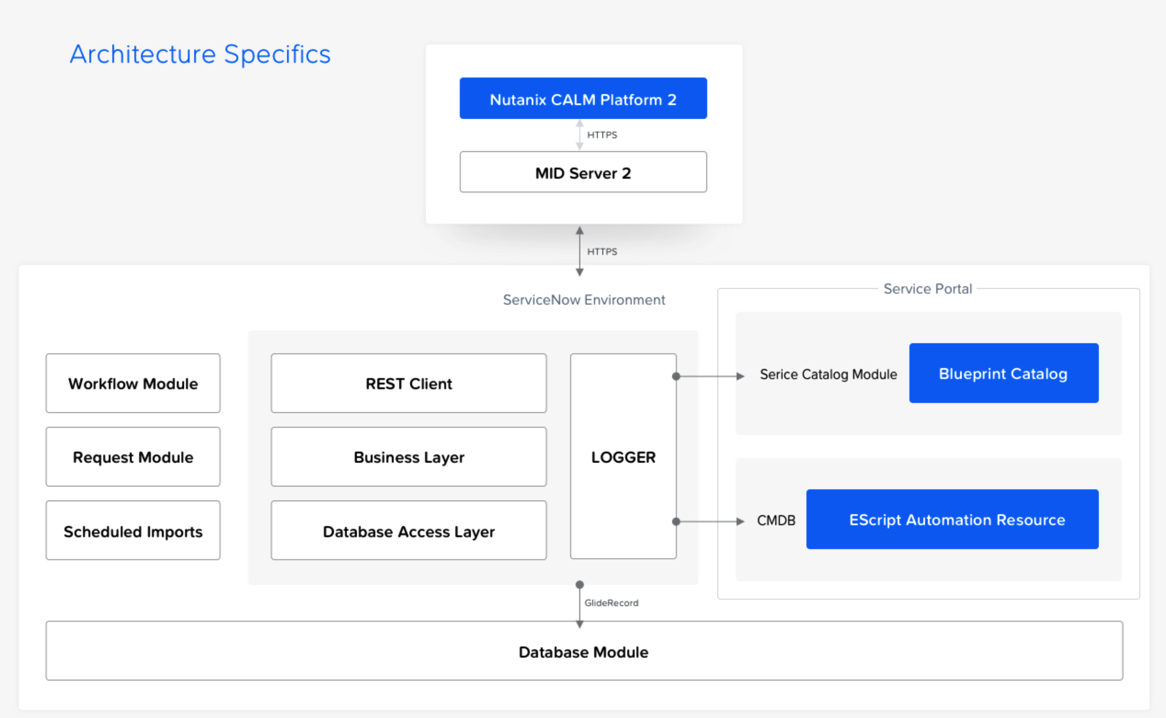1166x718 pixels.
Task: Click the HTTPS label below CALM Platform
Action: tap(602, 135)
